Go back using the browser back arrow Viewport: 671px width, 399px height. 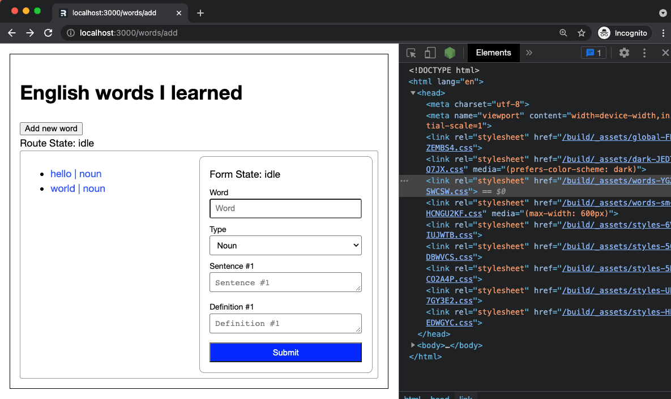(x=11, y=33)
